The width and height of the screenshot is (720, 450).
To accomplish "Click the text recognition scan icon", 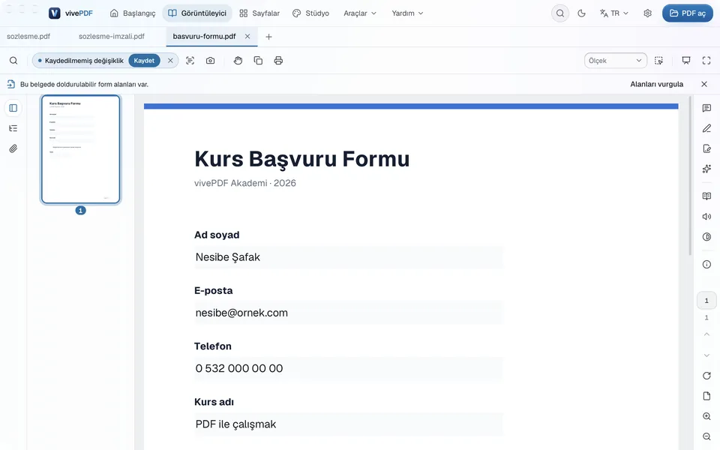I will coord(190,61).
